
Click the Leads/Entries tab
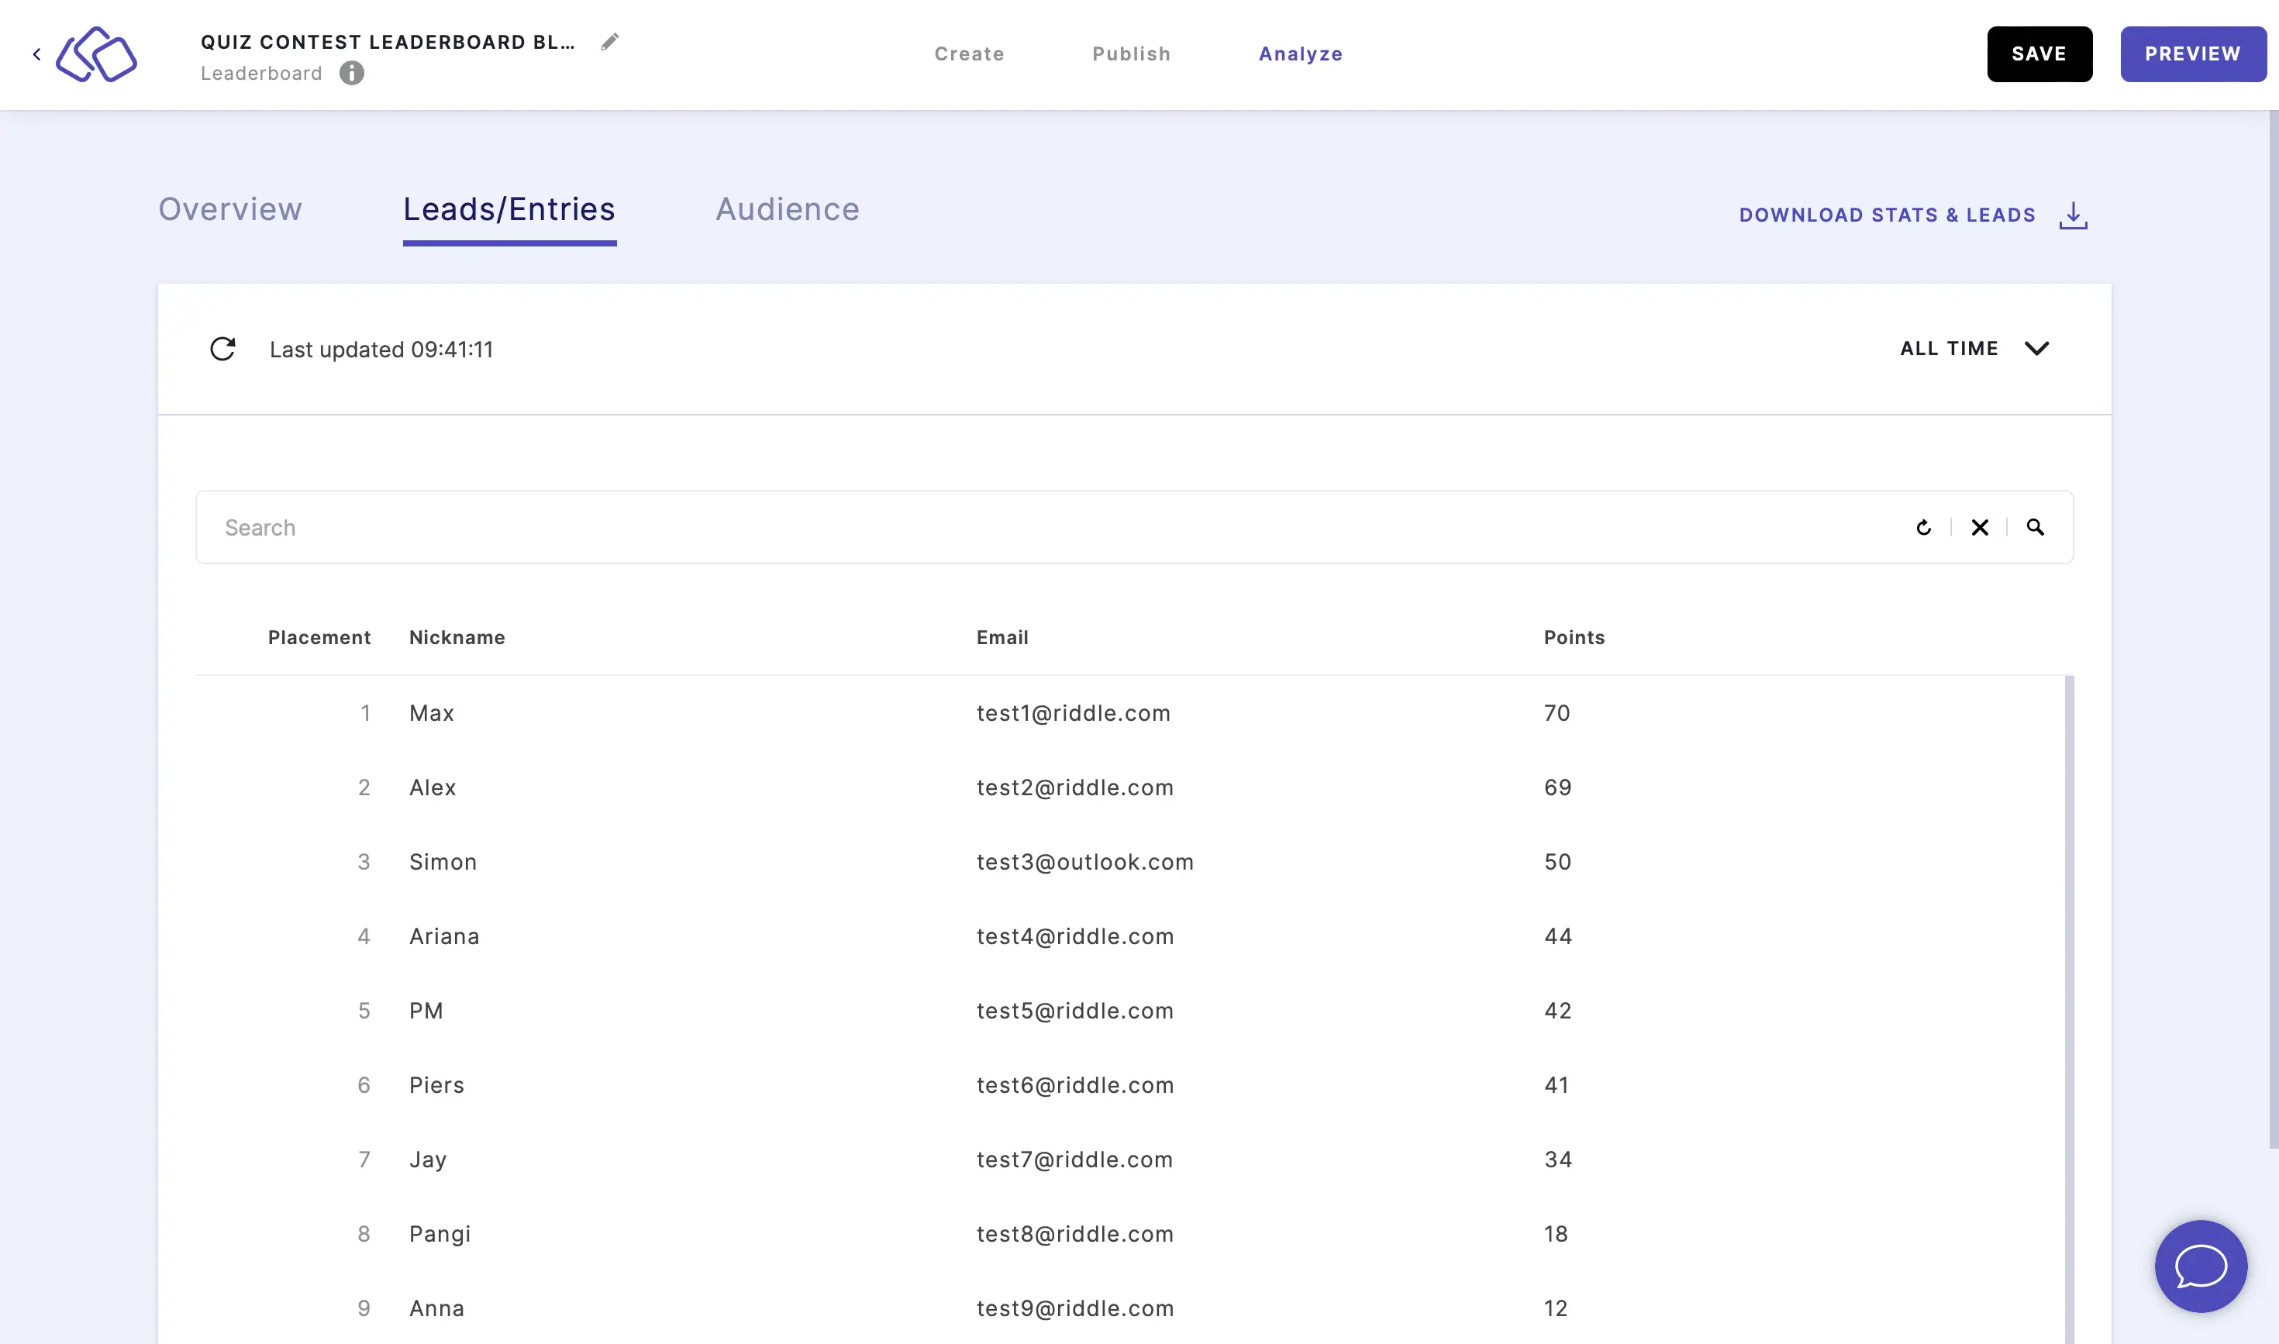[x=509, y=208]
